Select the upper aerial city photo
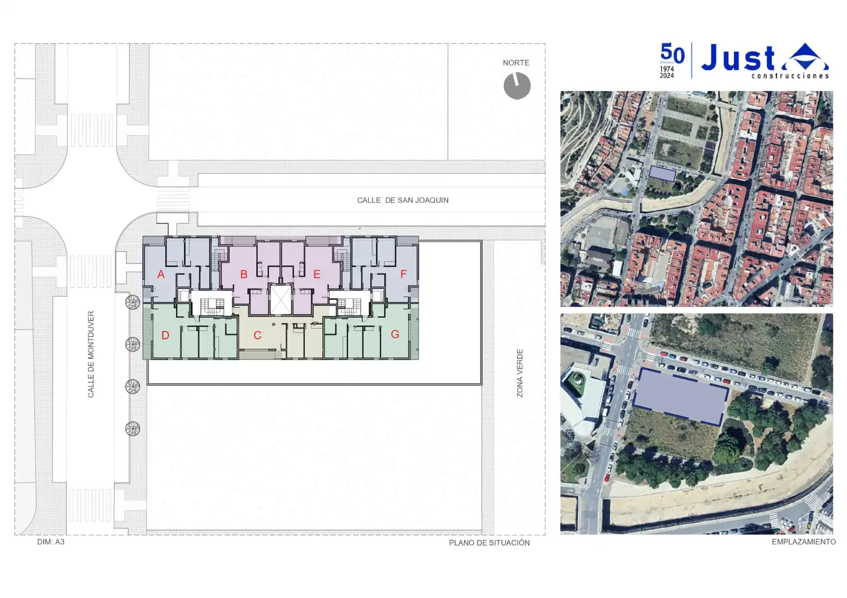 [696, 199]
